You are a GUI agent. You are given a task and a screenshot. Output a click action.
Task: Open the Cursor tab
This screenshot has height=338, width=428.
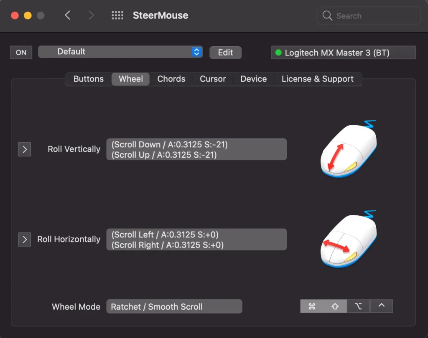tap(213, 79)
